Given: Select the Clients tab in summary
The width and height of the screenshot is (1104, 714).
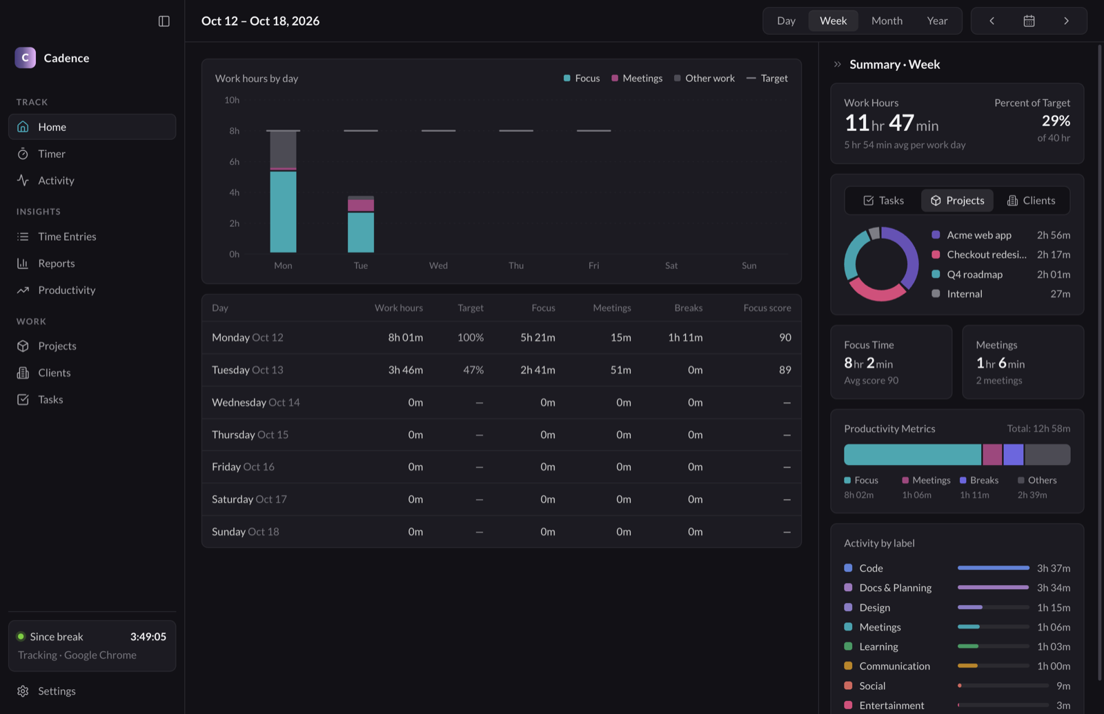Looking at the screenshot, I should (1031, 201).
